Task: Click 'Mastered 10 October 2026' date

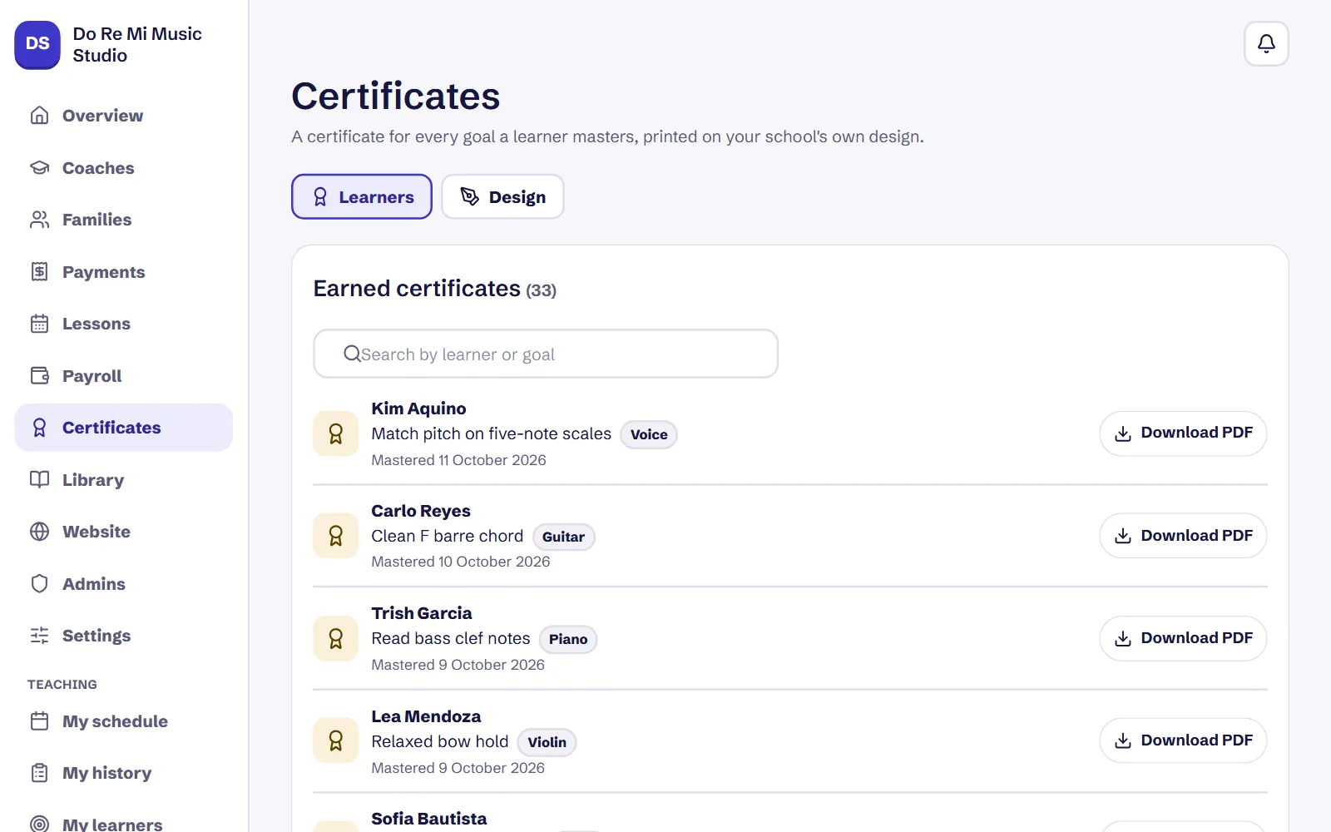Action: (x=460, y=562)
